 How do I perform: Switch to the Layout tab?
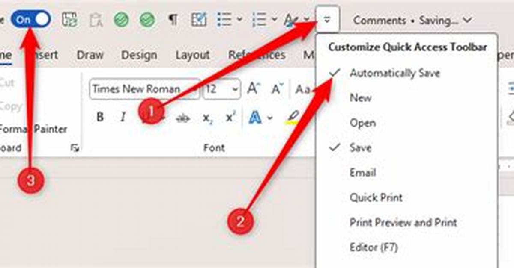tap(193, 55)
